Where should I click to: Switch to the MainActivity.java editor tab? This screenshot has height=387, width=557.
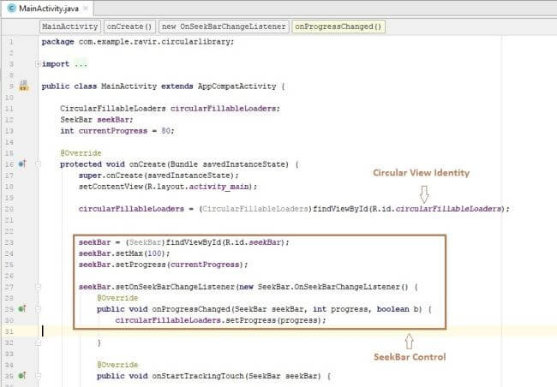coord(48,9)
